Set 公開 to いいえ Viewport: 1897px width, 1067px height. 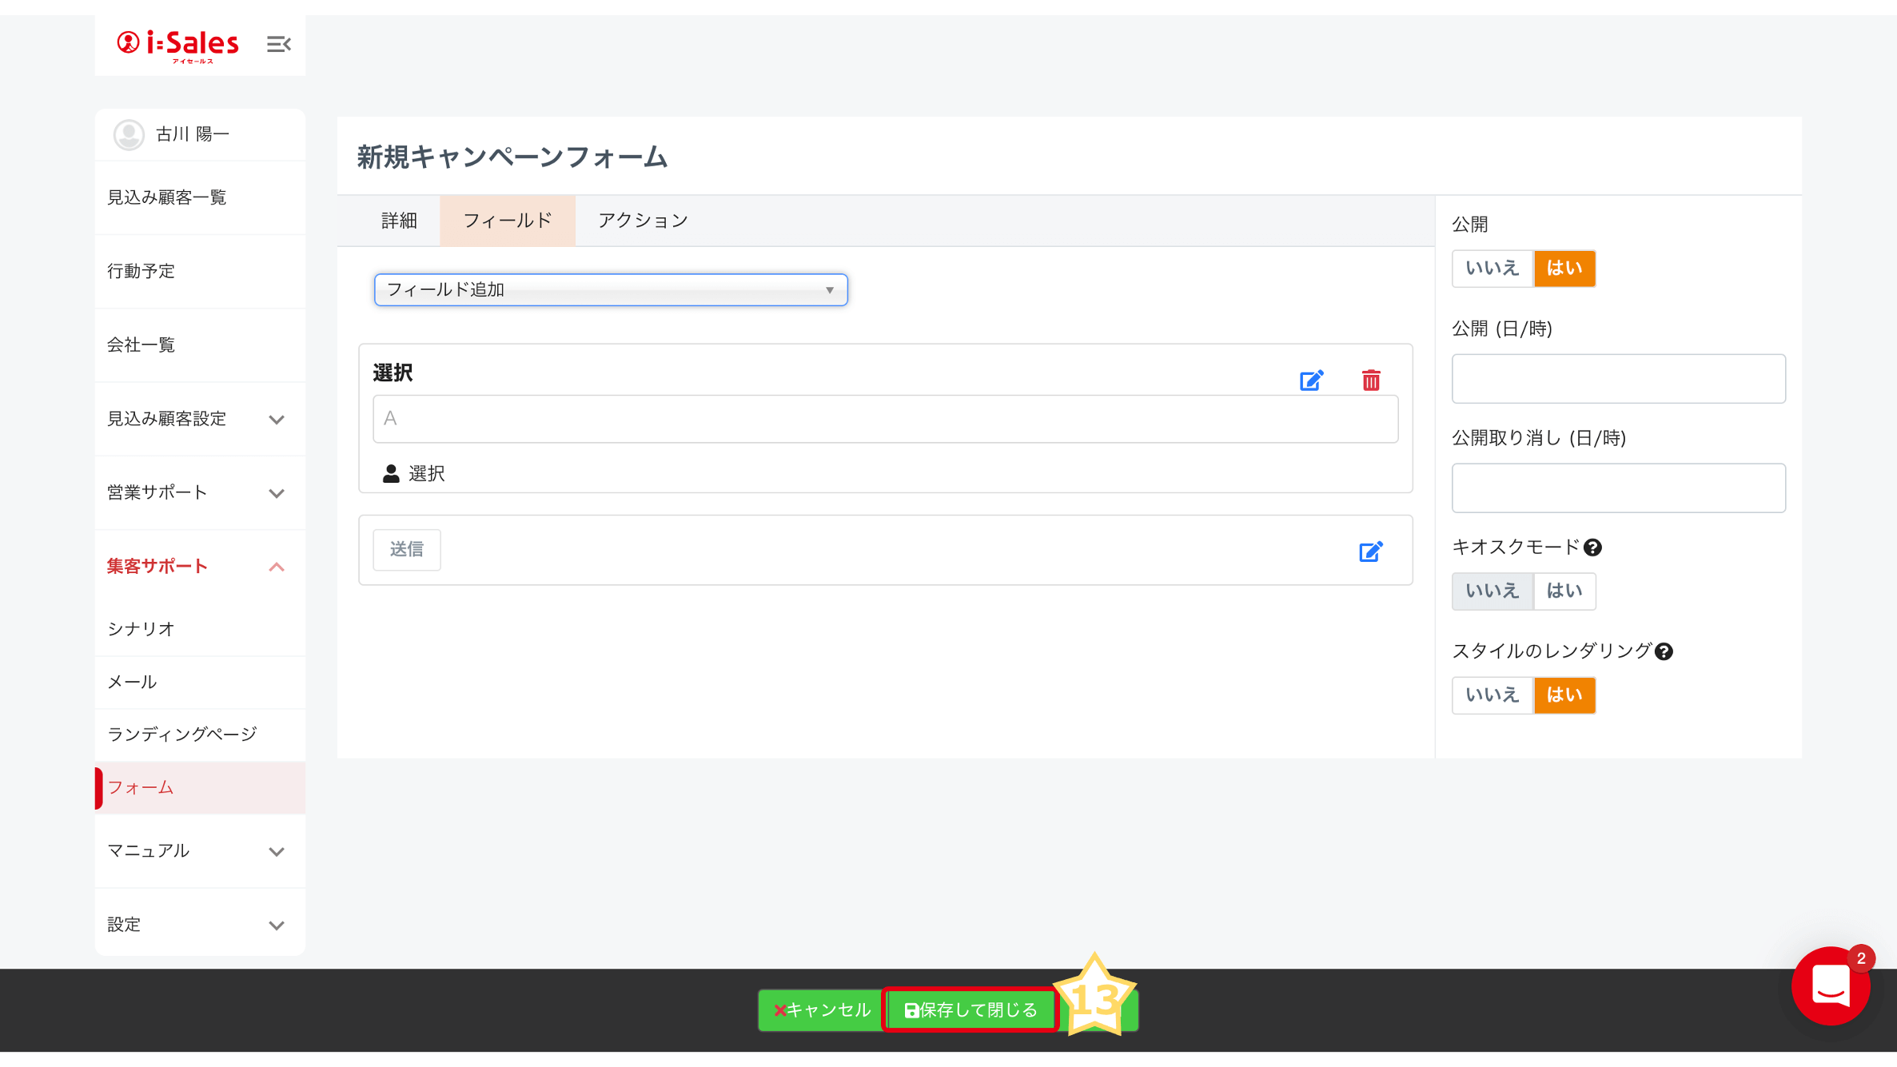(x=1492, y=269)
